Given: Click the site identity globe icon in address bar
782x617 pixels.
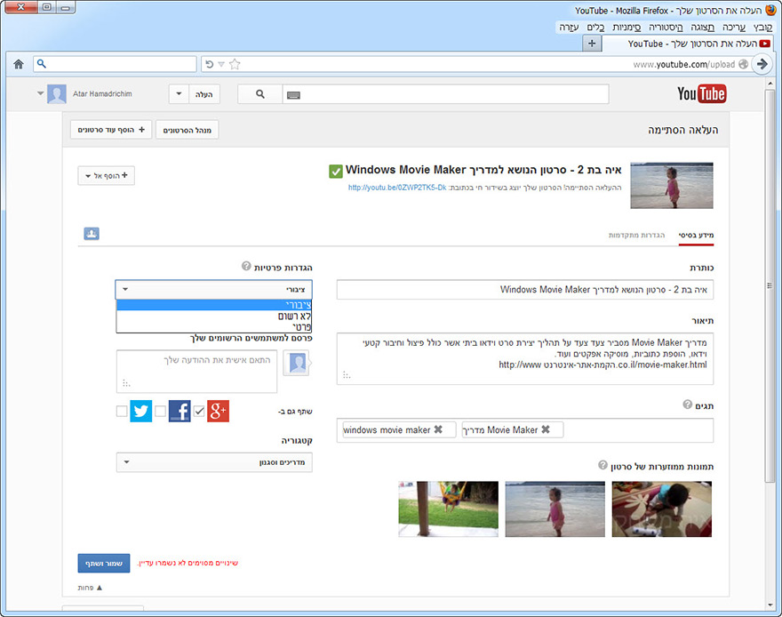Looking at the screenshot, I should pos(743,64).
